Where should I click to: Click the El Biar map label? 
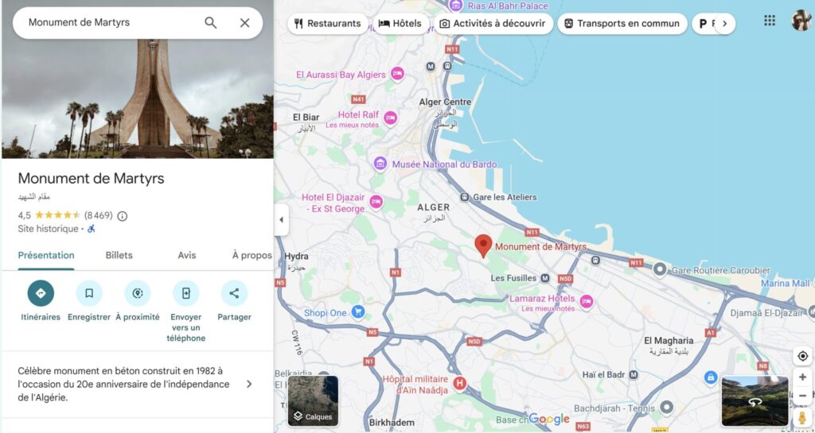click(306, 118)
